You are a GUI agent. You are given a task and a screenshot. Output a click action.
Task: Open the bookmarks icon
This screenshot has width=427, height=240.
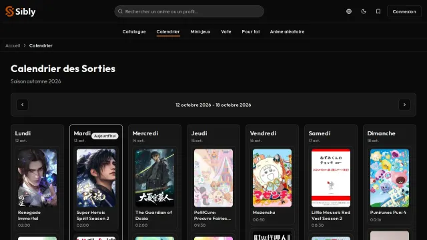coord(378,11)
